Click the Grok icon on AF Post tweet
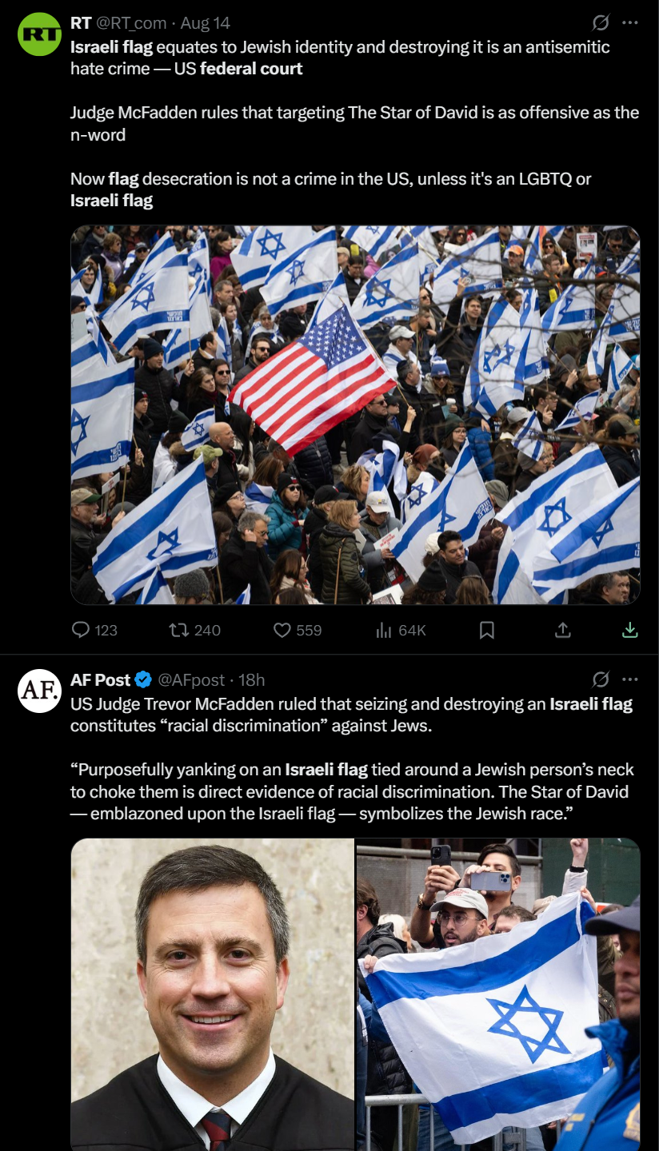This screenshot has width=659, height=1151. coord(601,679)
